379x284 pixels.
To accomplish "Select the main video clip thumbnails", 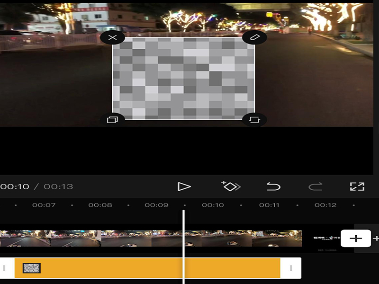I will (95, 239).
